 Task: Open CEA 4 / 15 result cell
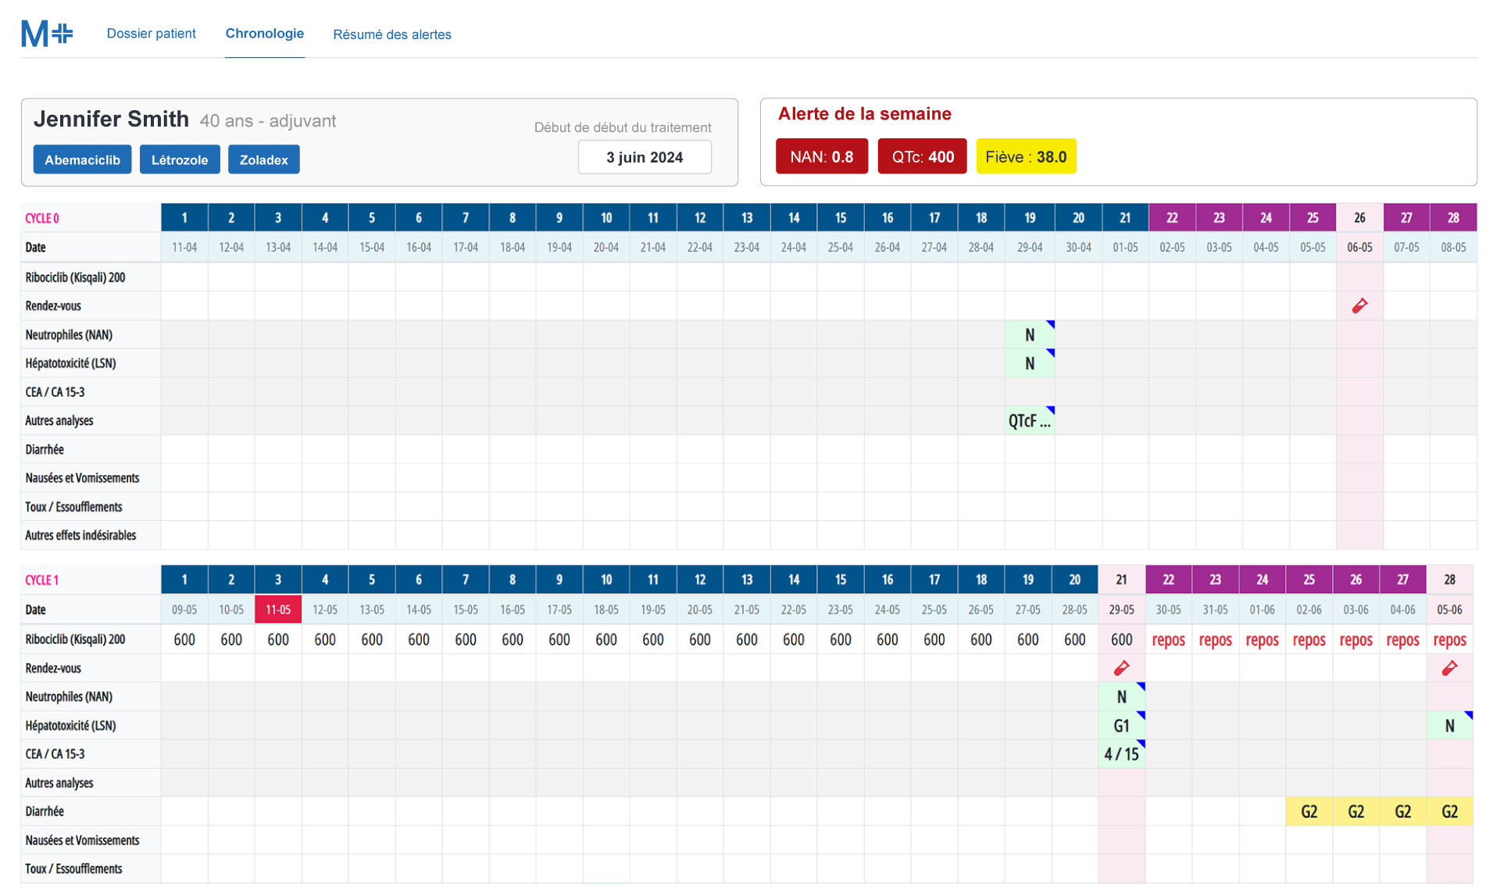click(x=1121, y=754)
